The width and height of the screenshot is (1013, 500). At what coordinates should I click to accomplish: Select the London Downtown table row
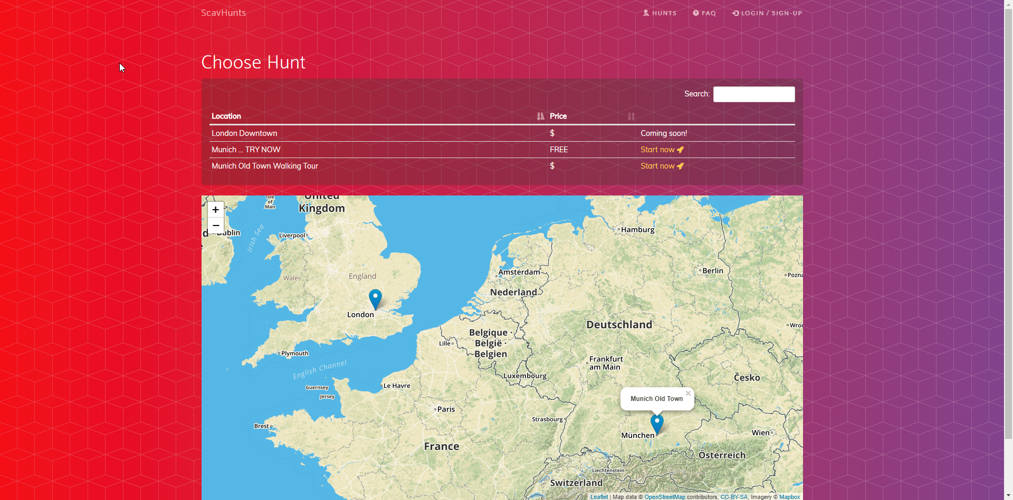pos(244,133)
